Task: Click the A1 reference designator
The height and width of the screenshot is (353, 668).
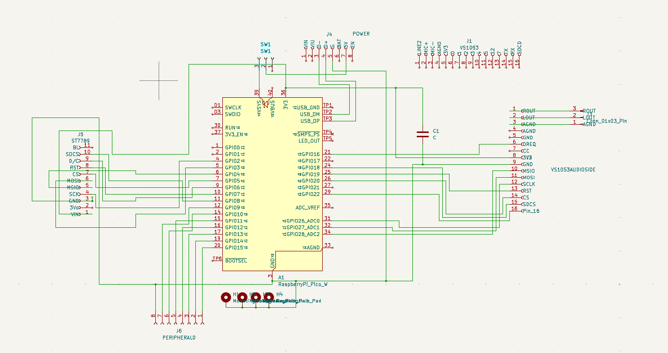Action: point(281,278)
